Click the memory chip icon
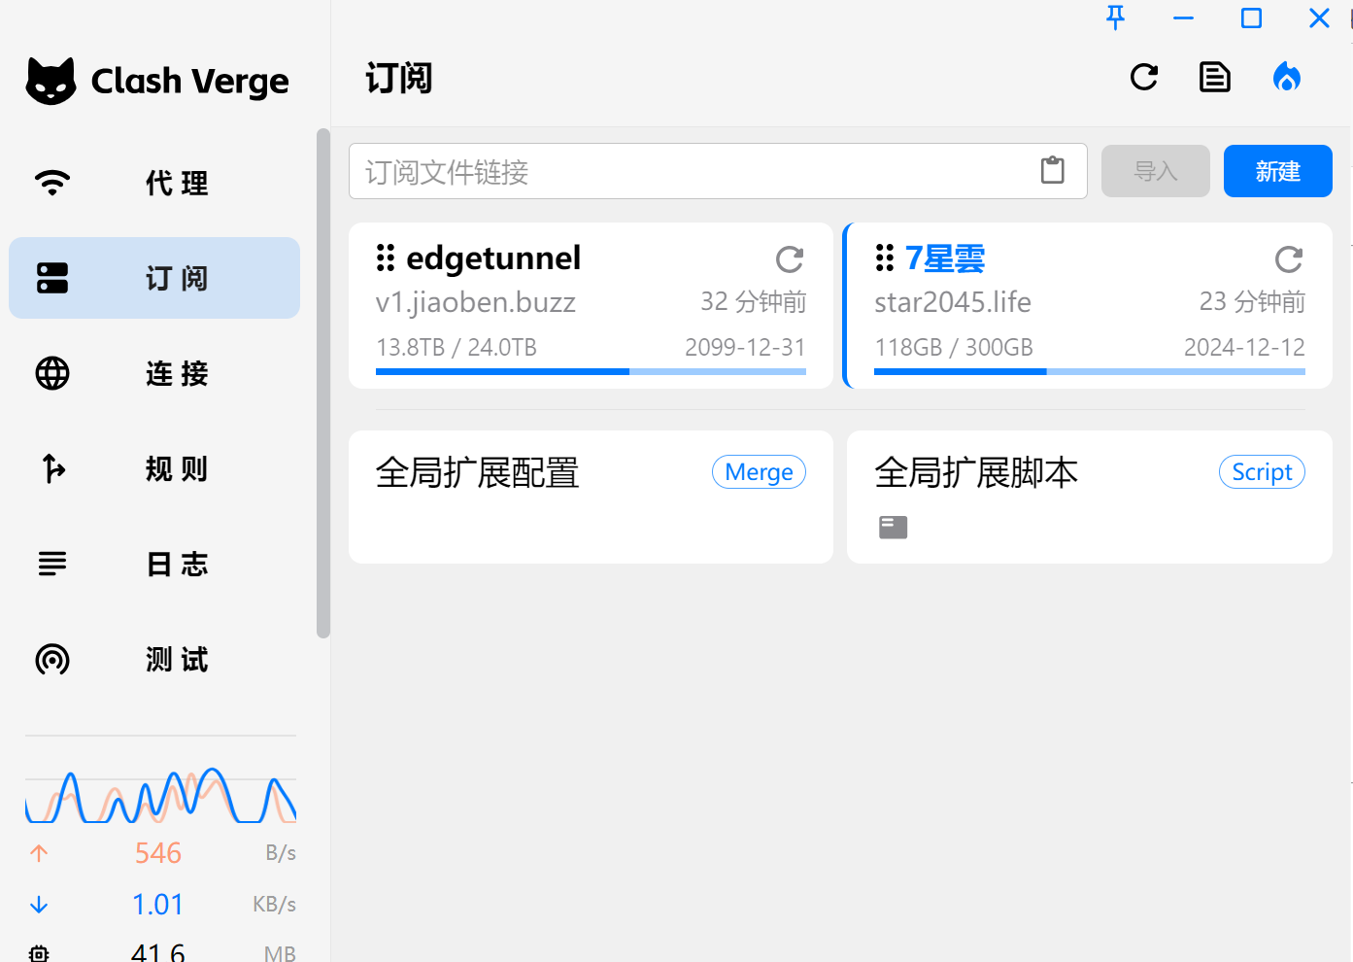The width and height of the screenshot is (1353, 962). [39, 953]
